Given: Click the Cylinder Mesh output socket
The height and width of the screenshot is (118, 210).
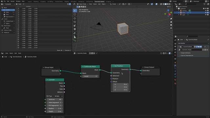Looking at the screenshot, I should 64,83.
